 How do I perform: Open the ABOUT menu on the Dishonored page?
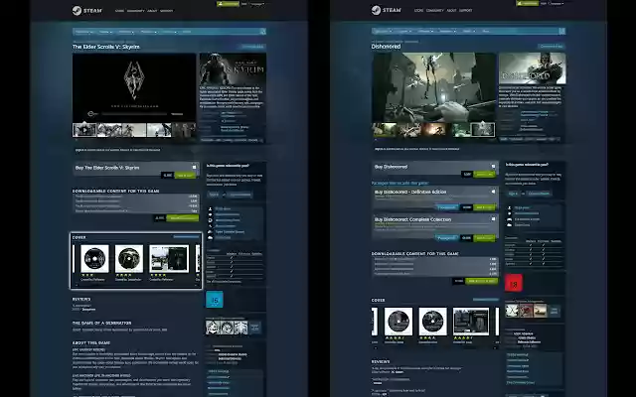[x=451, y=10]
